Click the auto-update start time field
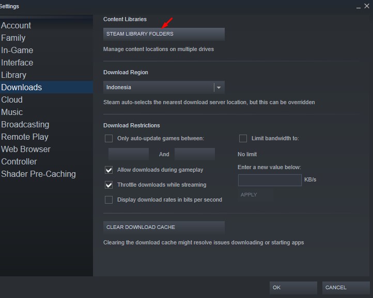Screen dimensions: 373x298 click(129, 154)
